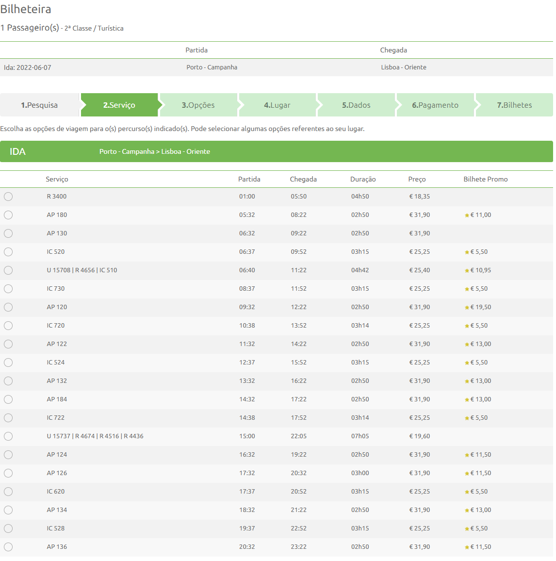Click the Partida column header in services table
Viewport: 556px width, 561px height.
(x=249, y=179)
